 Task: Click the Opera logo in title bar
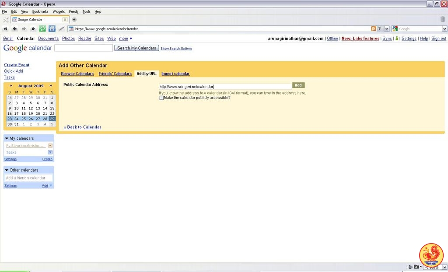pyautogui.click(x=3, y=4)
